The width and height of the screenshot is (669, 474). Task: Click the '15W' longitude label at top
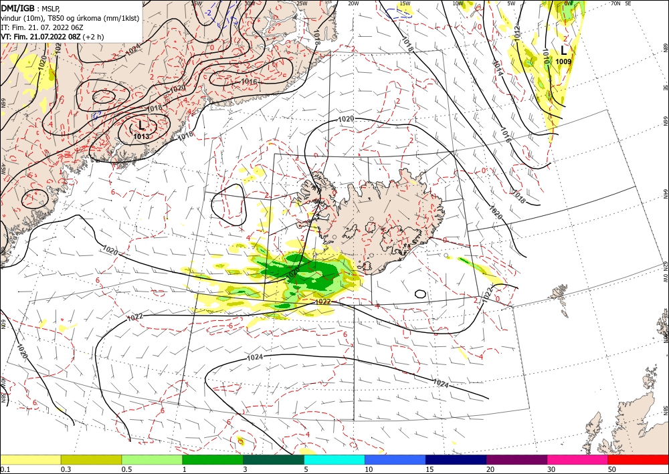pyautogui.click(x=405, y=3)
